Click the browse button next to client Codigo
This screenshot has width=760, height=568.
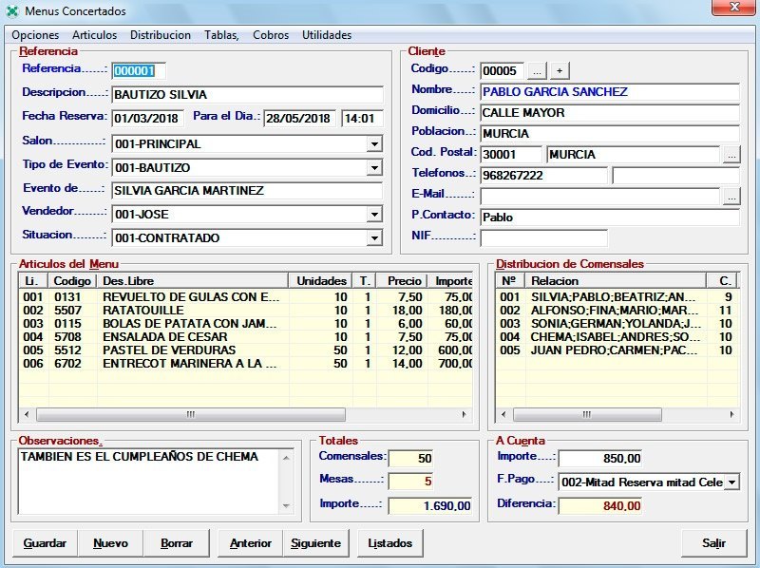coord(537,71)
